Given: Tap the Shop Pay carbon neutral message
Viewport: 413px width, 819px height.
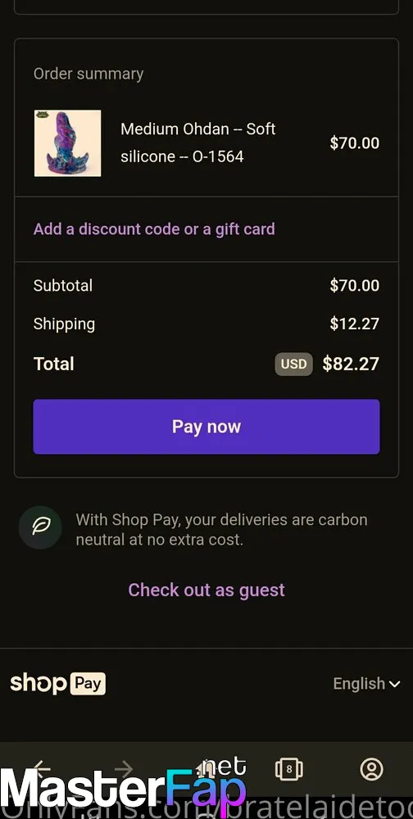Looking at the screenshot, I should (222, 530).
